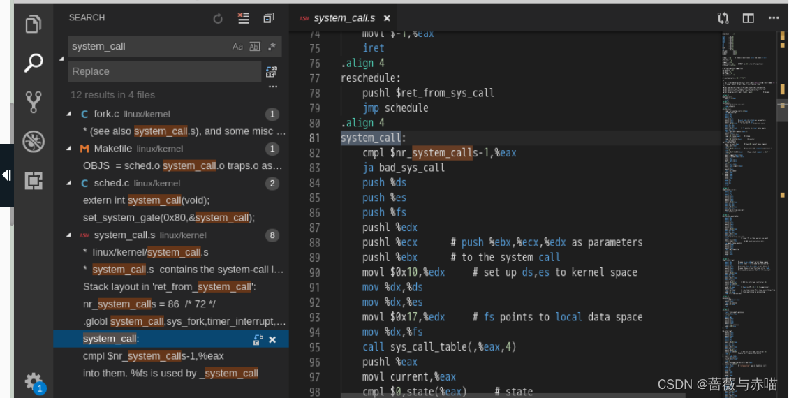
Task: Open the Source Control view
Action: pos(34,102)
